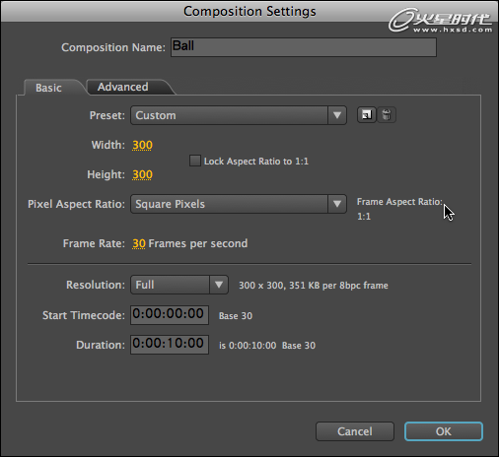Click the Height value 300

[x=142, y=174]
